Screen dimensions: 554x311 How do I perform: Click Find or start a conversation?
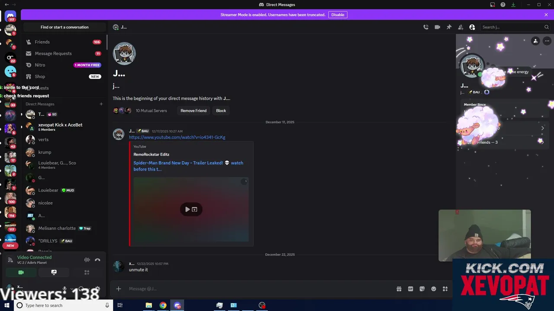tap(64, 27)
